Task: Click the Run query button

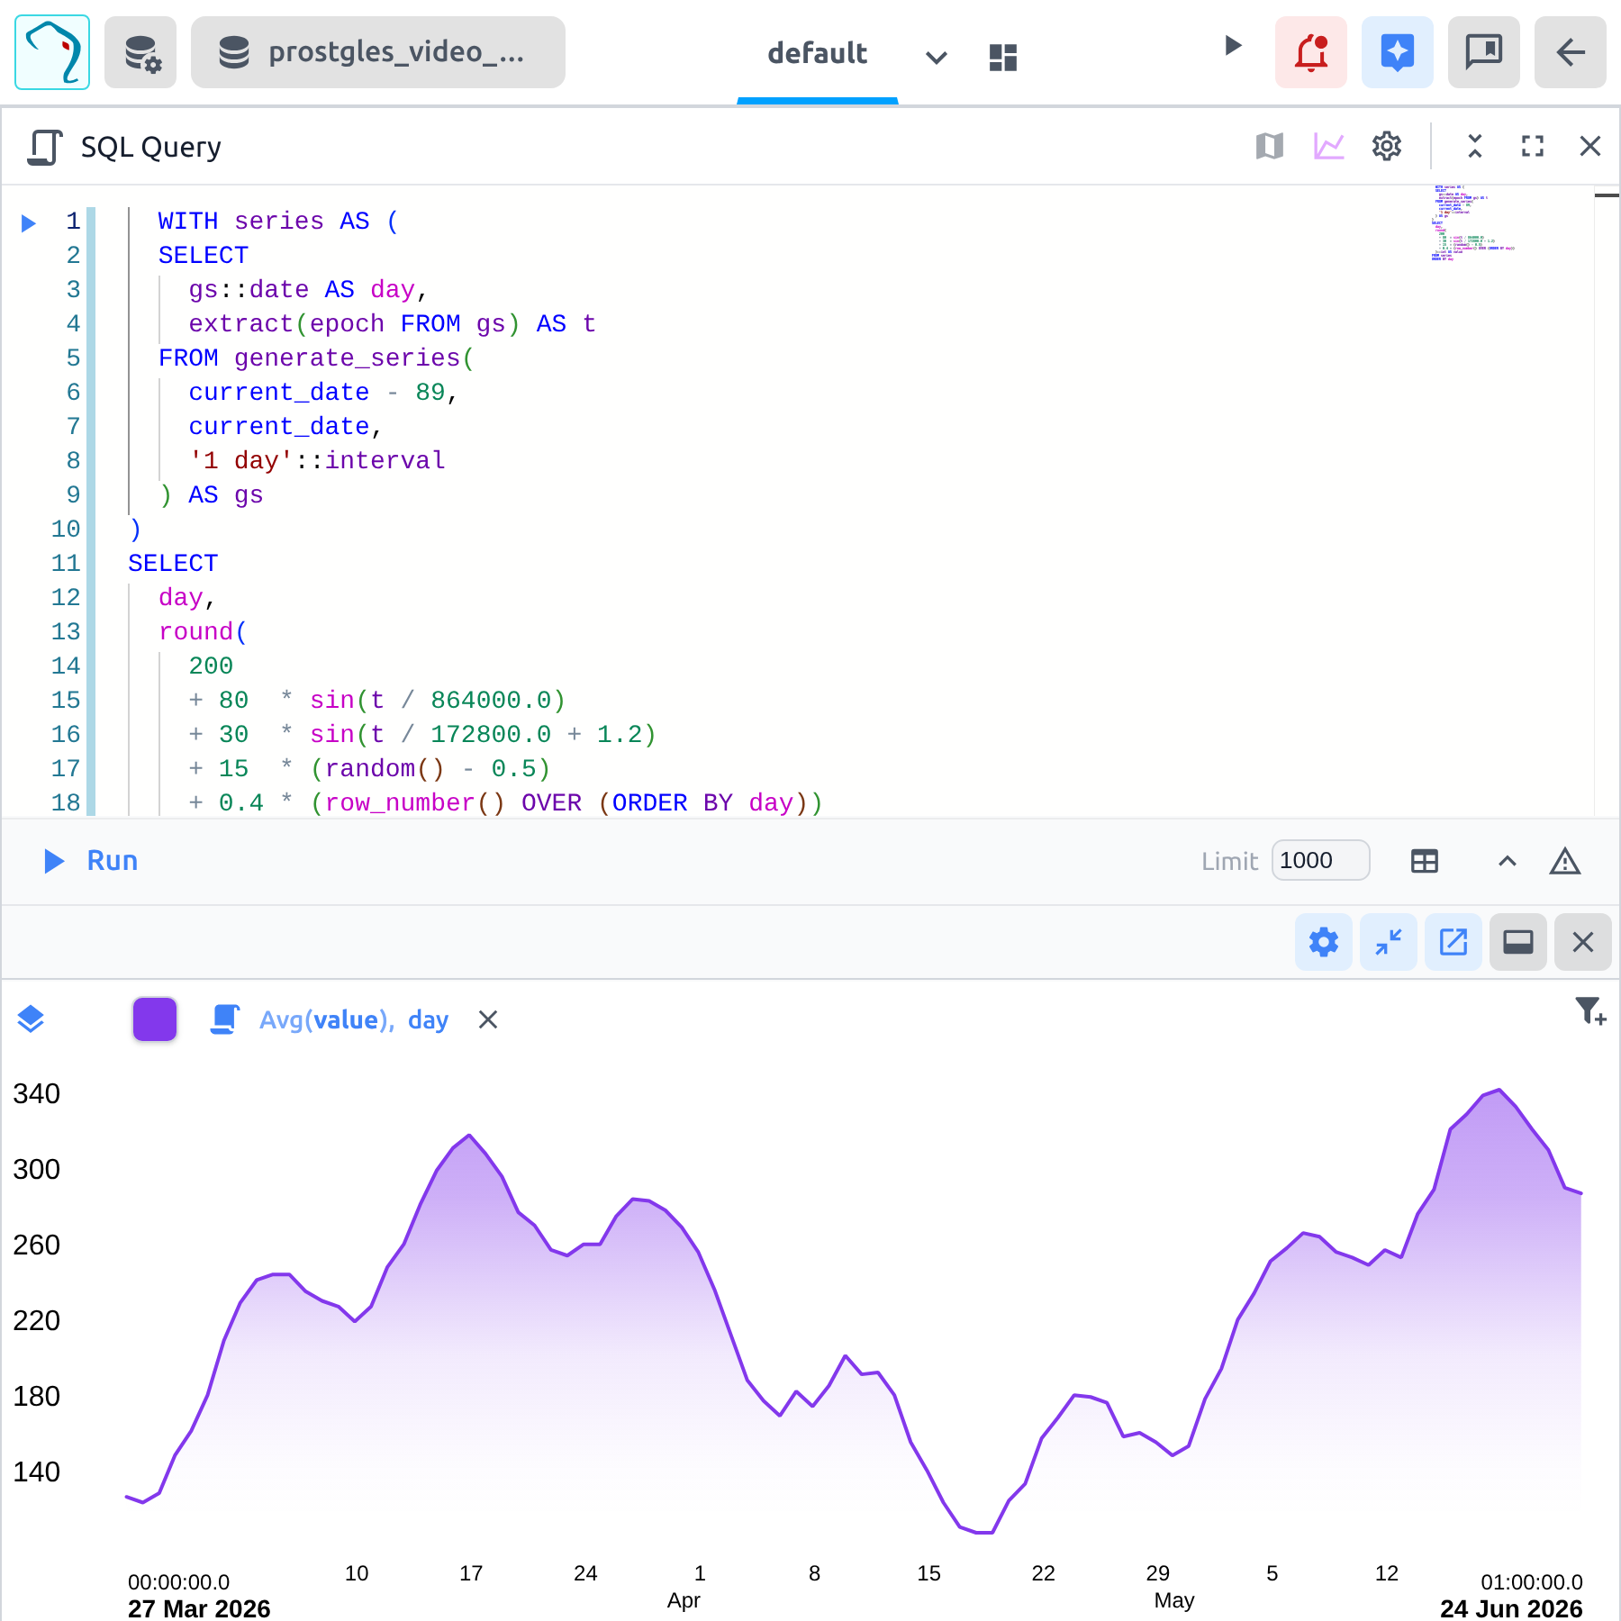Action: pyautogui.click(x=91, y=861)
